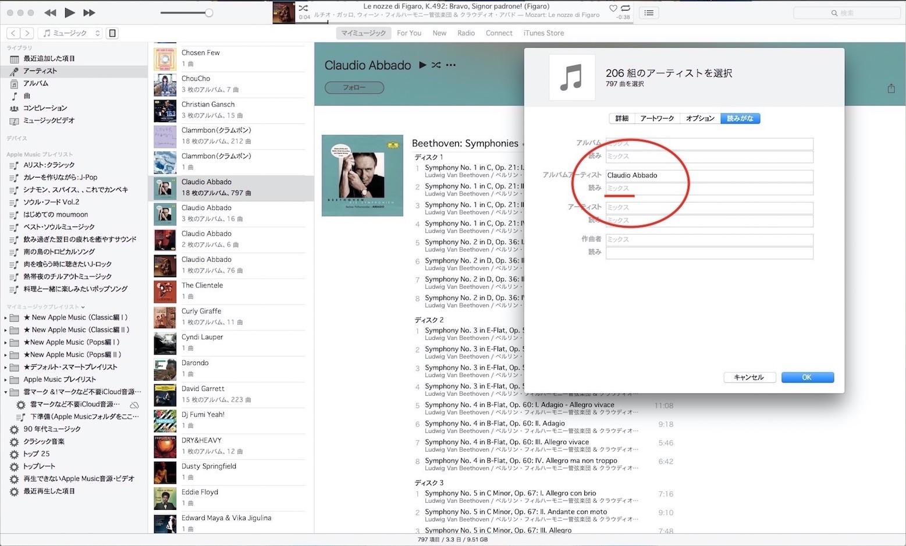Select the 読みがな tab in the dialog
This screenshot has width=906, height=546.
(x=740, y=119)
